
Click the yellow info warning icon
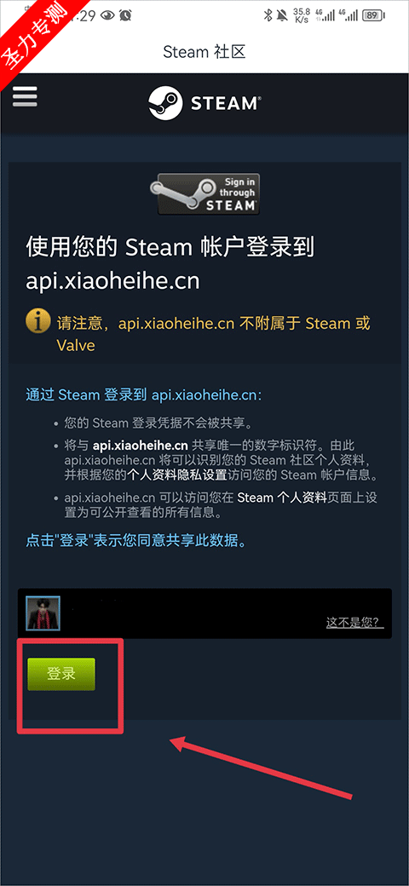tap(37, 322)
